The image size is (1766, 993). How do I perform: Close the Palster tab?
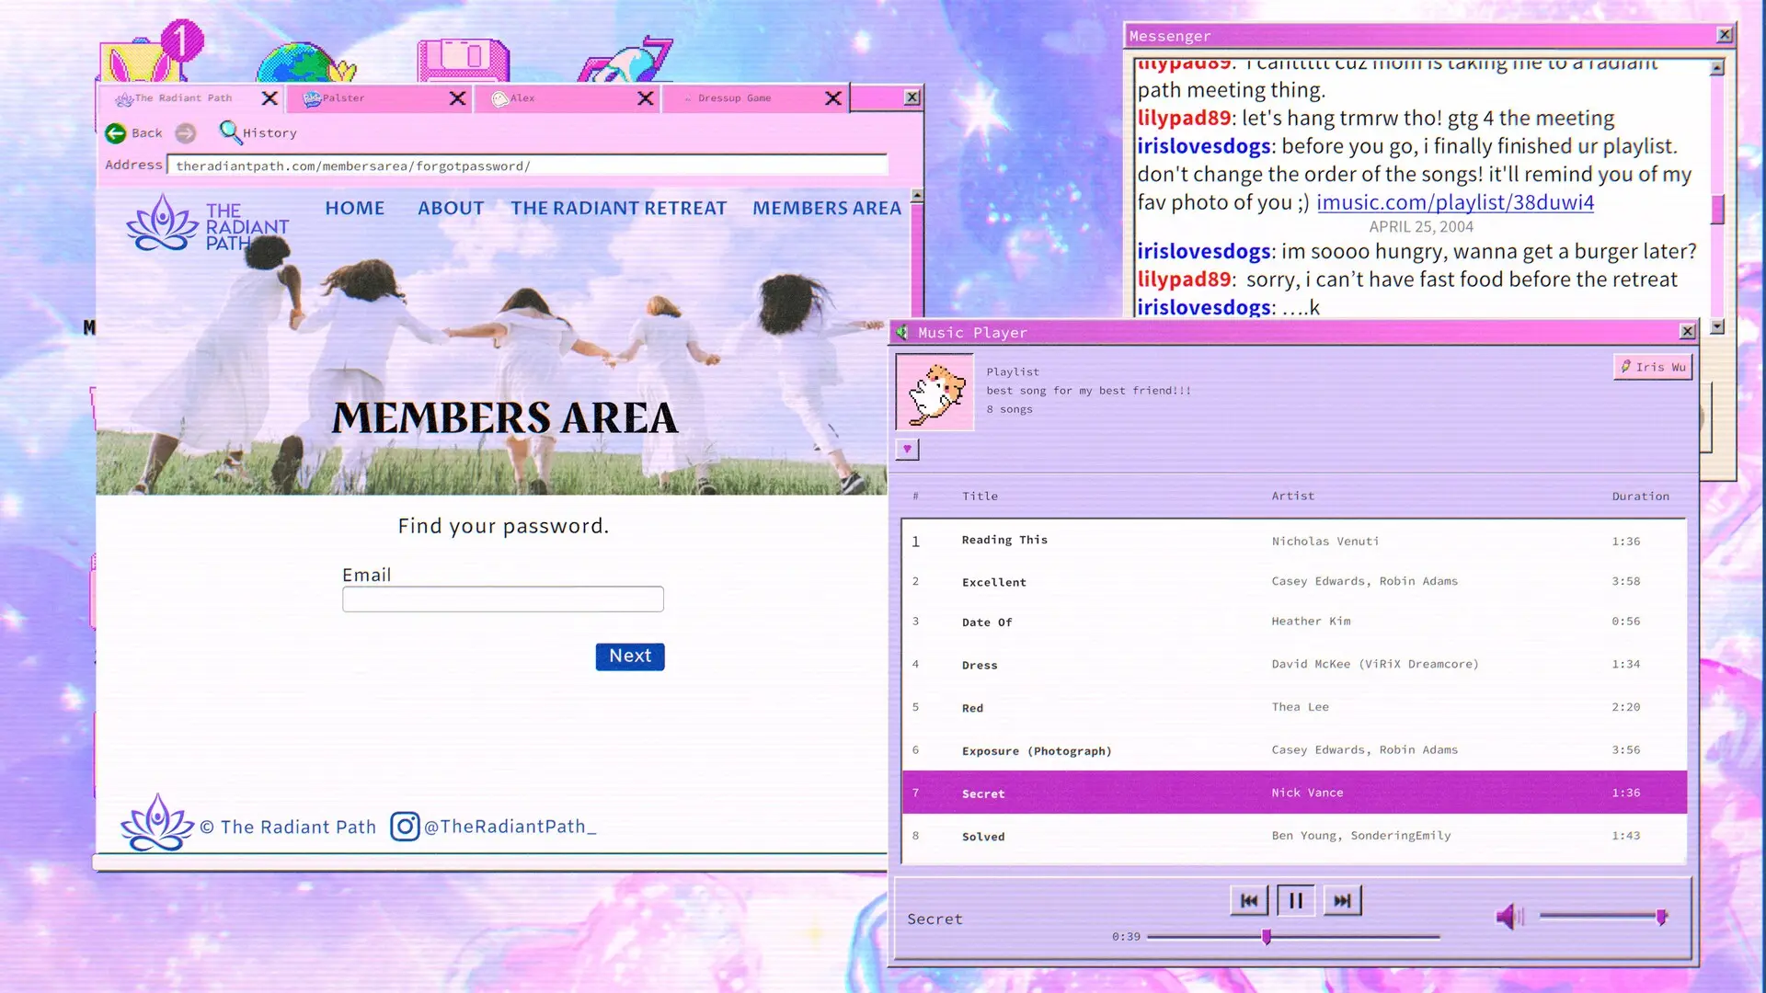point(457,98)
